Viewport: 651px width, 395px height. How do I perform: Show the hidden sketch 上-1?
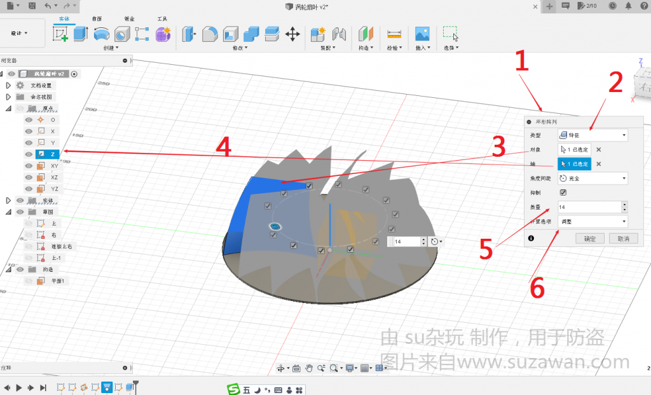point(29,258)
